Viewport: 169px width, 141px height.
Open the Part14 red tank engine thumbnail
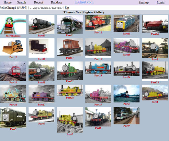tap(155, 24)
